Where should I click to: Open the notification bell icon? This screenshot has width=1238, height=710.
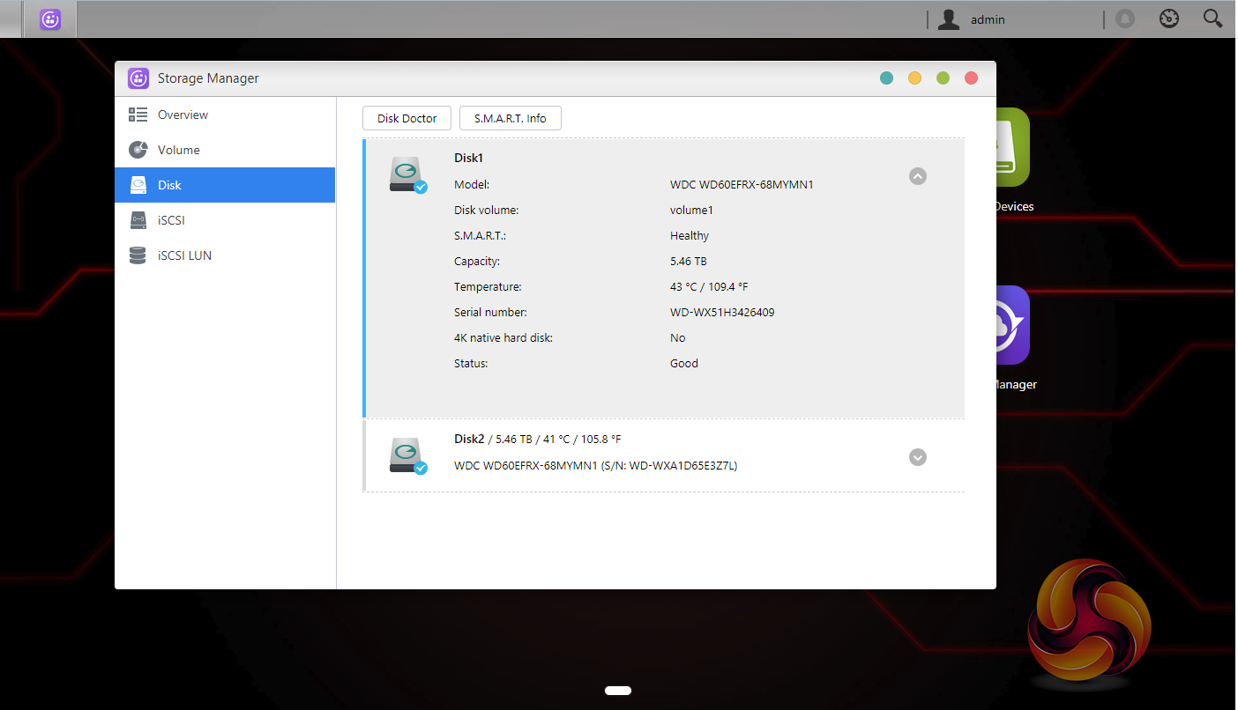point(1125,18)
